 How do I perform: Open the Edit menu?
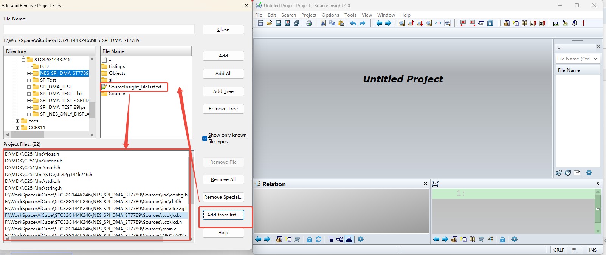[272, 15]
